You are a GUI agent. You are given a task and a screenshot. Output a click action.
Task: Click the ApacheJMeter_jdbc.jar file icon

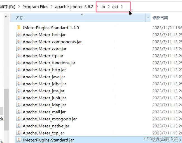coord(18,84)
